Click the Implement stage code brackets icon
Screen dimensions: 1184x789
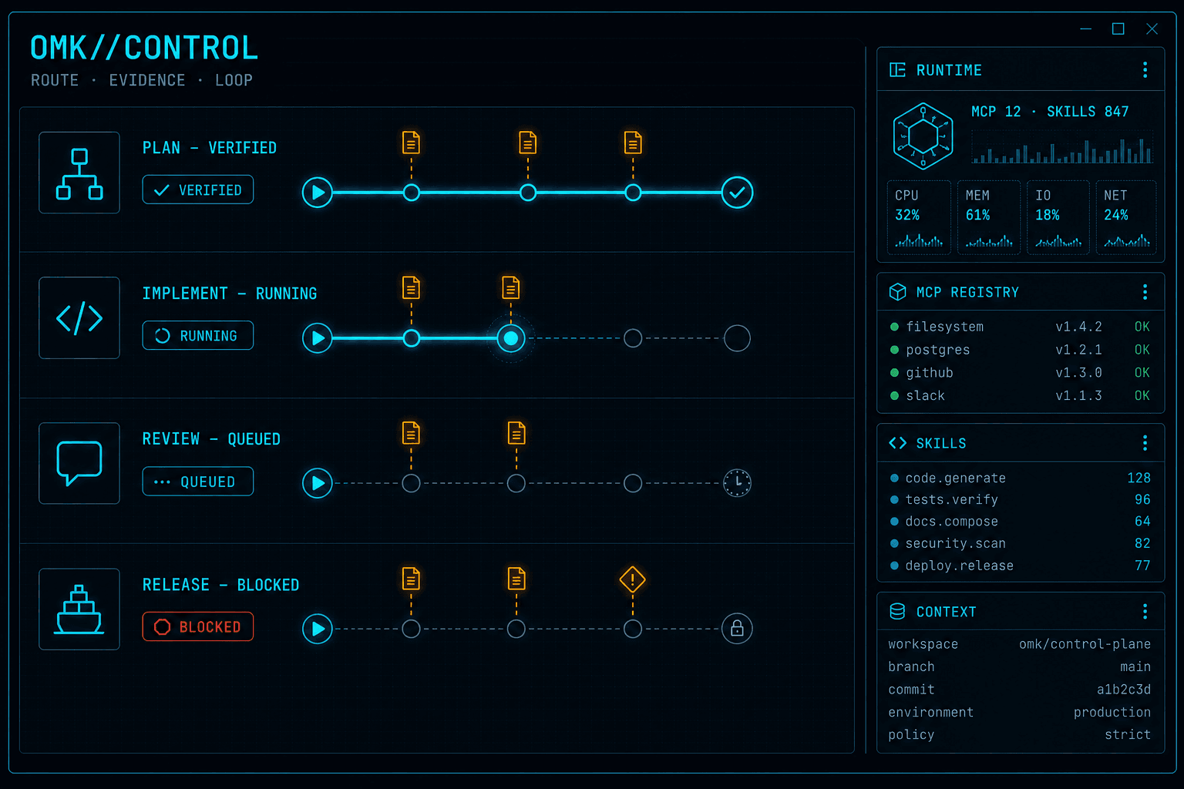(79, 318)
